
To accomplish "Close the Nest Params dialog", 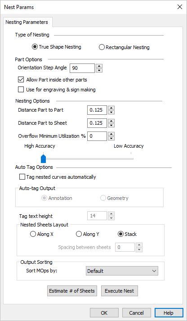I will [180, 7].
